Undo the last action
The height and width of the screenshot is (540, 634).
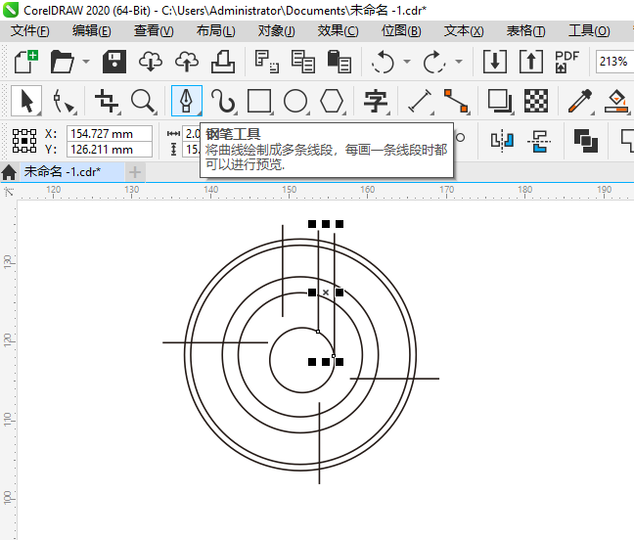(x=383, y=62)
